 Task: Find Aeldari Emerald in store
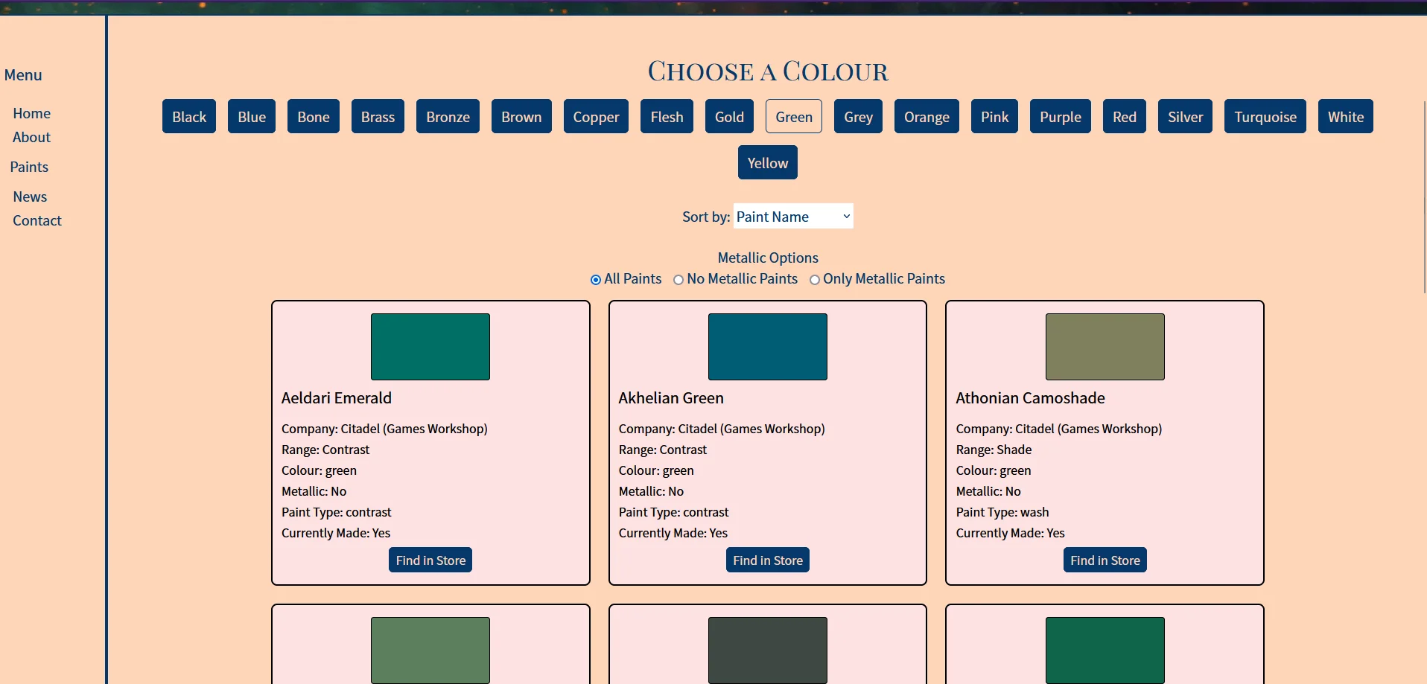click(430, 560)
